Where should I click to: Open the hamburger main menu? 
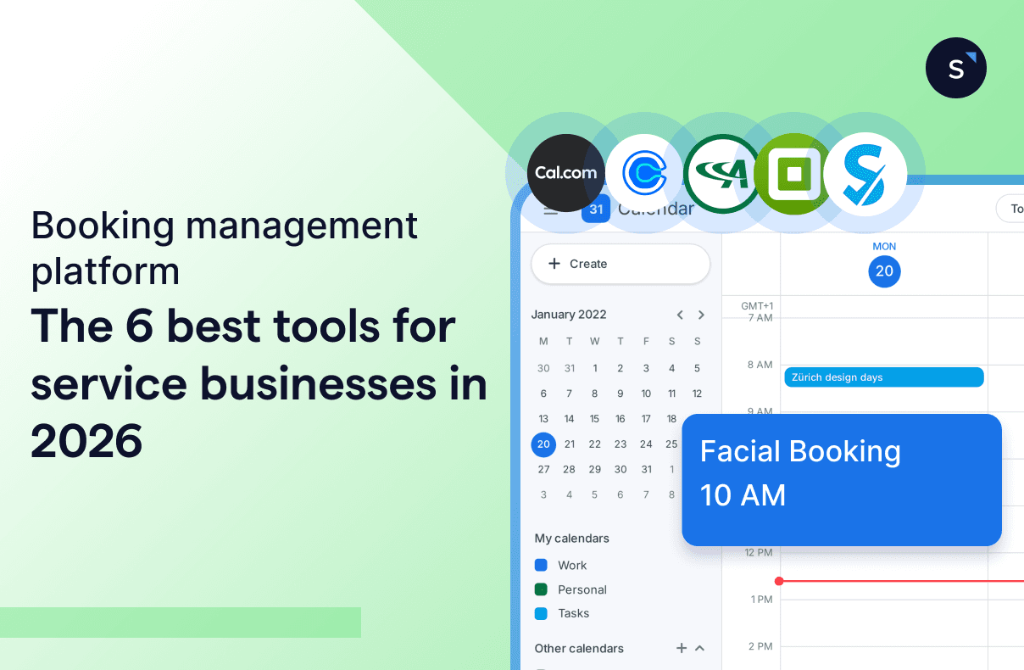[551, 209]
